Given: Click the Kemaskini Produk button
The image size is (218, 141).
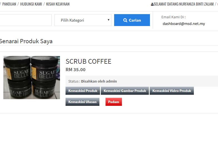Looking at the screenshot, I should [83, 91].
